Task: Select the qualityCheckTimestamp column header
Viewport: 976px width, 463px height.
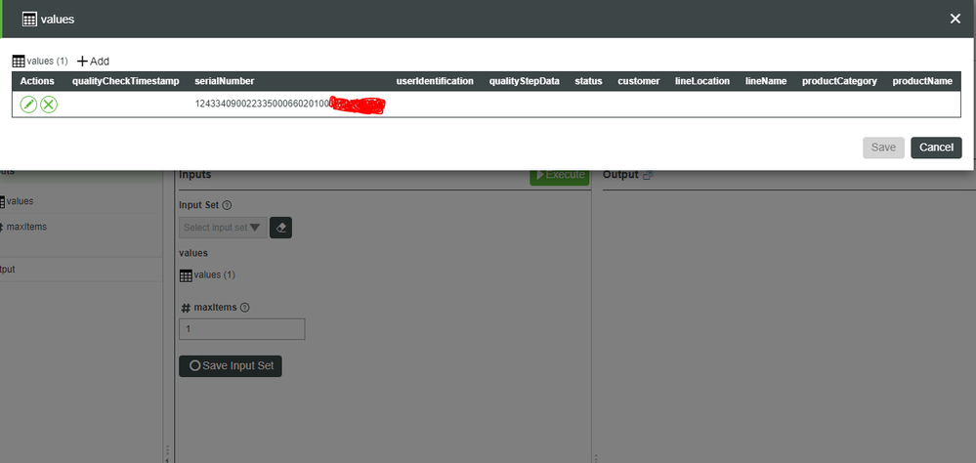Action: click(x=126, y=81)
